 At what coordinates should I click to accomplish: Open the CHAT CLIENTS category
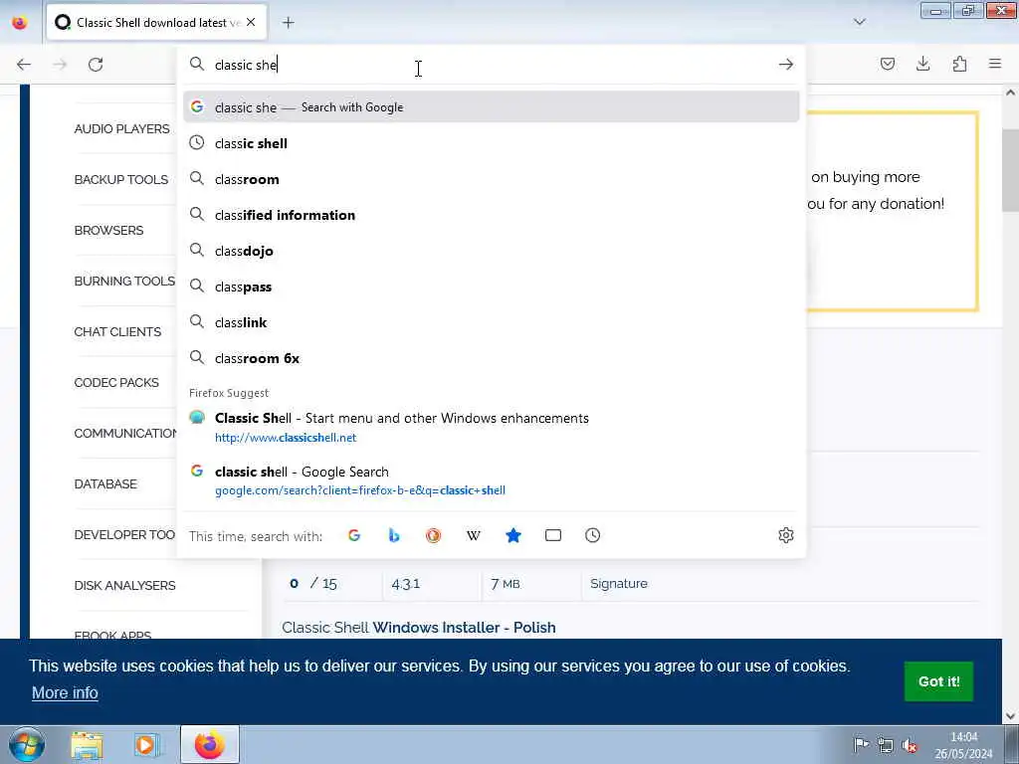click(117, 331)
